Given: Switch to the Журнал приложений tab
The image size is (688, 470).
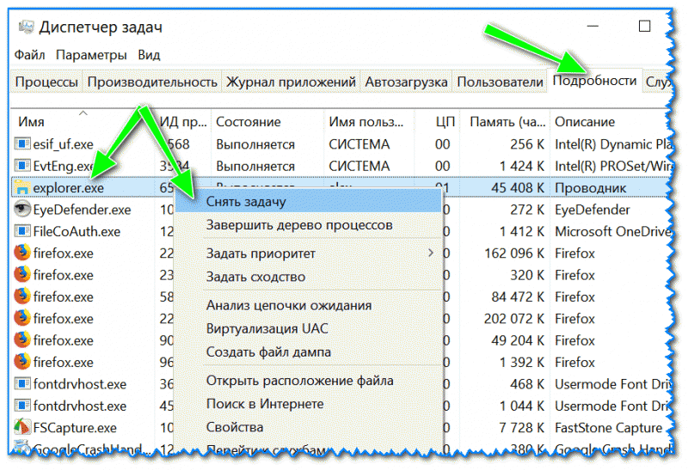Looking at the screenshot, I should [x=291, y=82].
